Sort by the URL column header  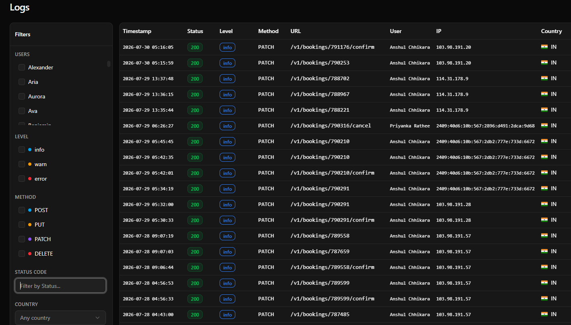(296, 31)
